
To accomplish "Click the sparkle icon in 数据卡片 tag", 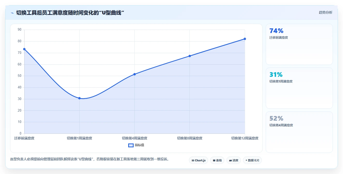I will click(246, 160).
